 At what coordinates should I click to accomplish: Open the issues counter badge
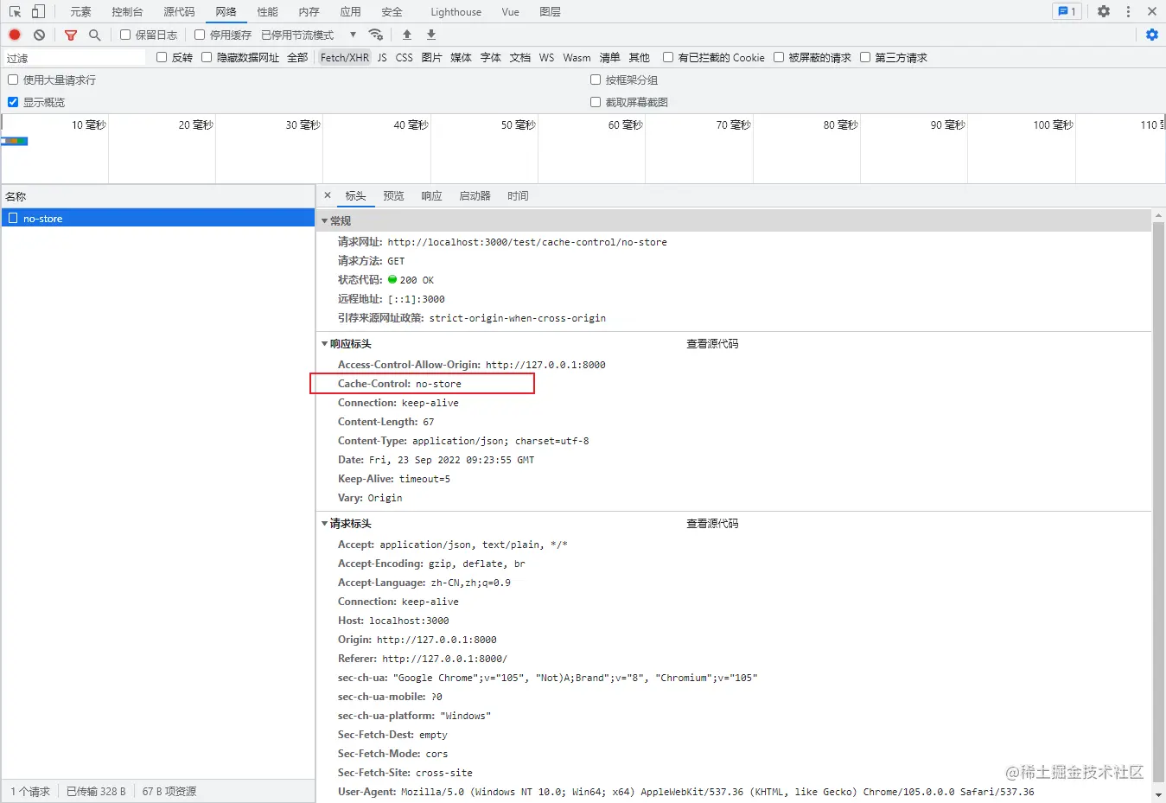(x=1067, y=11)
